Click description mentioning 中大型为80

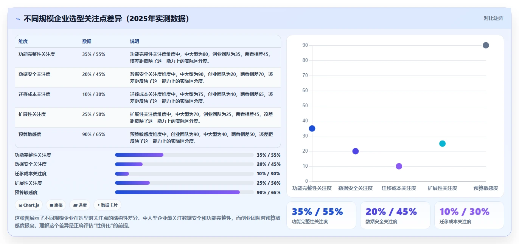201,58
